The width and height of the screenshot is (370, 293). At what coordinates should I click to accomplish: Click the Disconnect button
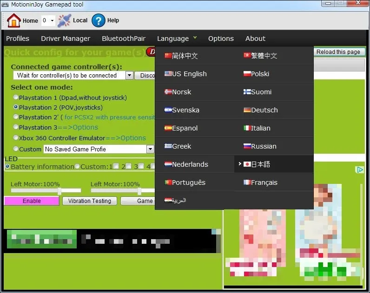[x=145, y=75]
